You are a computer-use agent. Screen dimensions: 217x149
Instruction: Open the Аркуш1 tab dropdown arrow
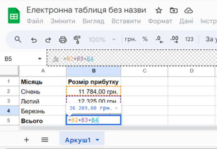click(97, 140)
